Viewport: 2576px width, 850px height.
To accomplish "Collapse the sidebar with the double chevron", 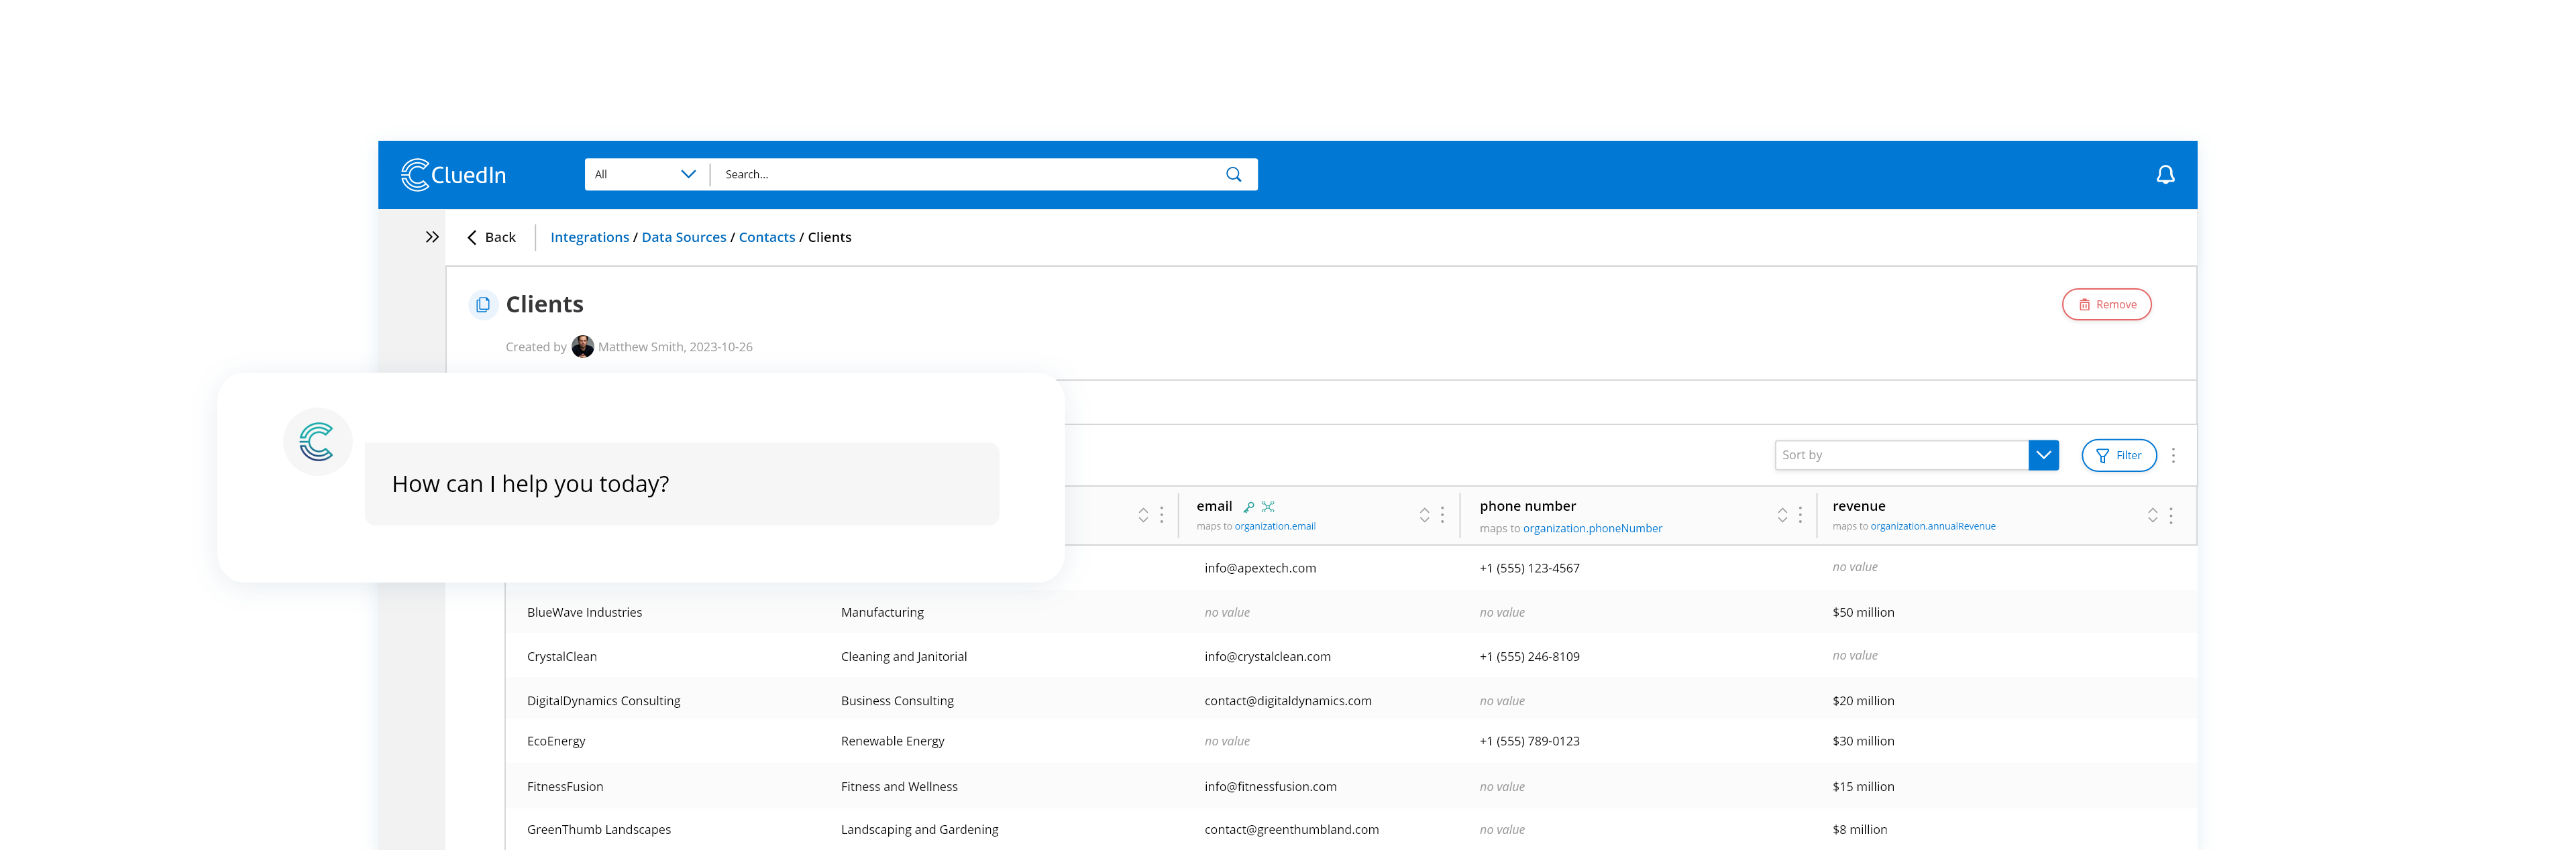I will tap(433, 237).
